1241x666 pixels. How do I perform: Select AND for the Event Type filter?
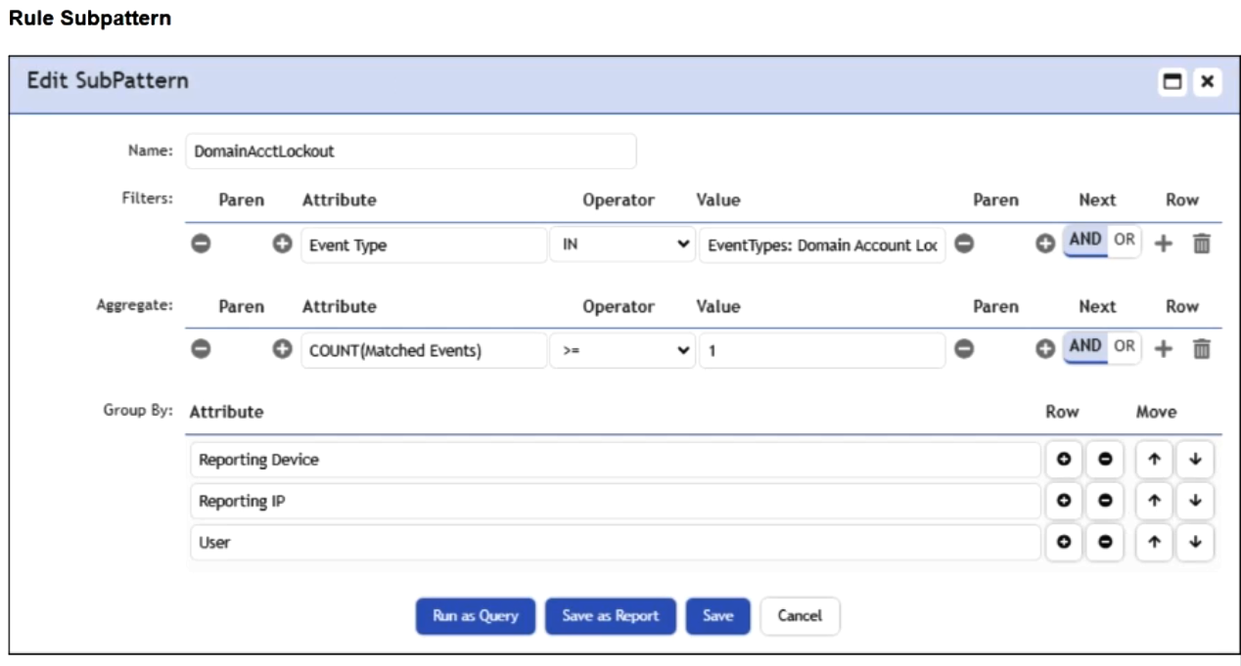point(1085,241)
